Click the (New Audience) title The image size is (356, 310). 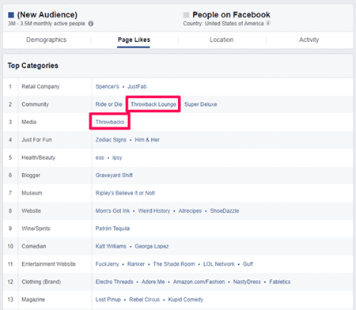(x=47, y=15)
